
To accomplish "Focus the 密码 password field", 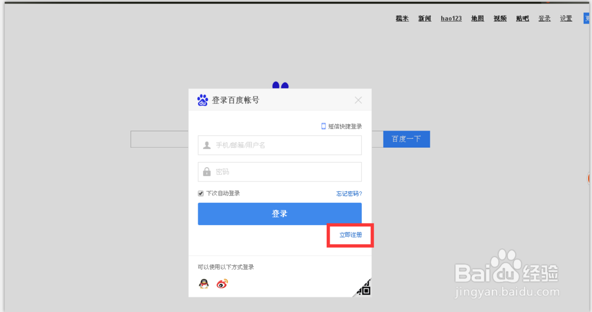I will [280, 172].
